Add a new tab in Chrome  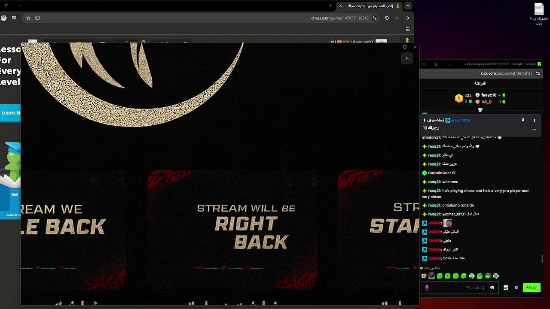330,6
